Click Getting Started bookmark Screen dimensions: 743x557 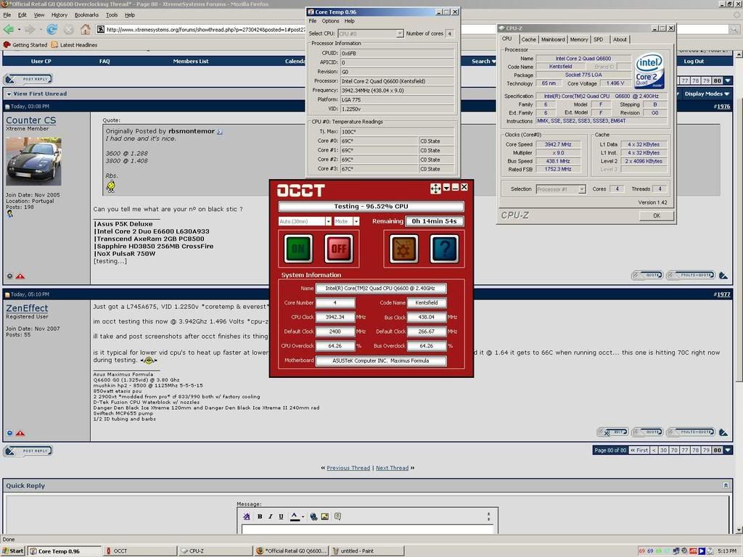pyautogui.click(x=25, y=45)
